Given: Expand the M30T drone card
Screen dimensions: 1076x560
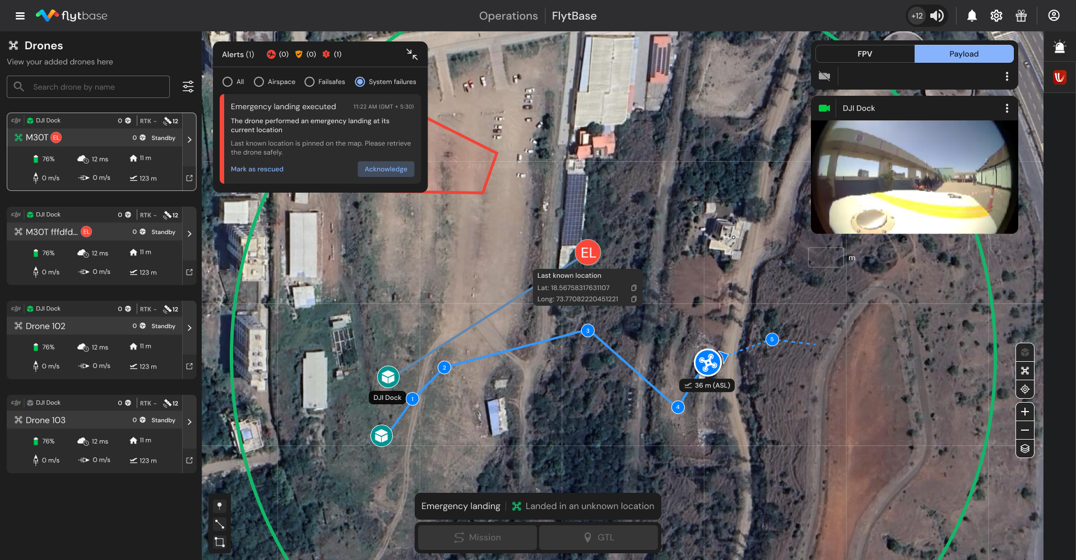Looking at the screenshot, I should click(x=189, y=139).
